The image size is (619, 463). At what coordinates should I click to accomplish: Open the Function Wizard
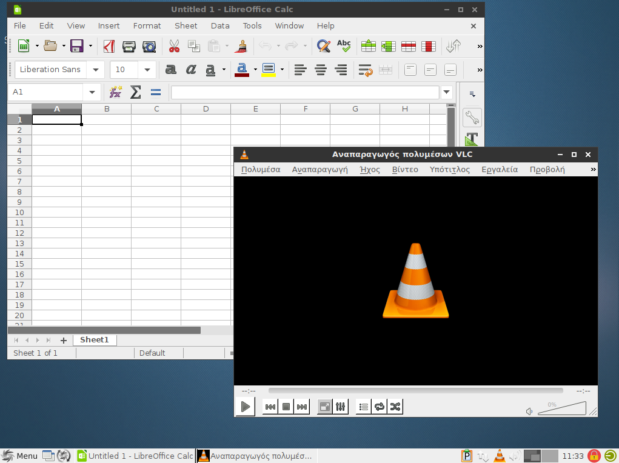coord(115,92)
